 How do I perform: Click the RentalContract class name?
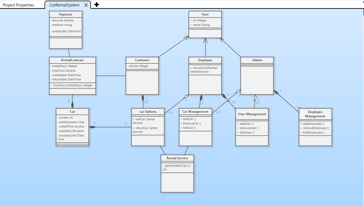pyautogui.click(x=72, y=60)
